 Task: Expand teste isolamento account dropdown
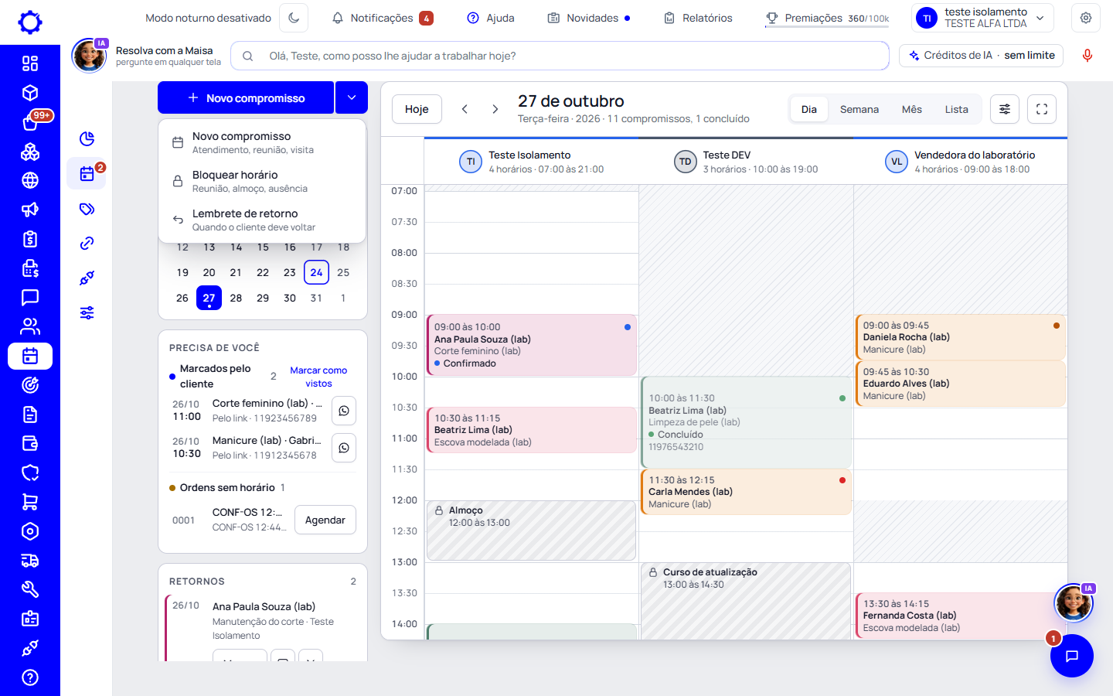click(x=982, y=18)
